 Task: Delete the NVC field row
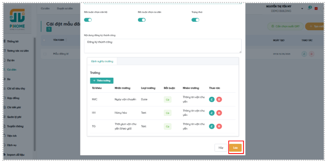pyautogui.click(x=219, y=99)
